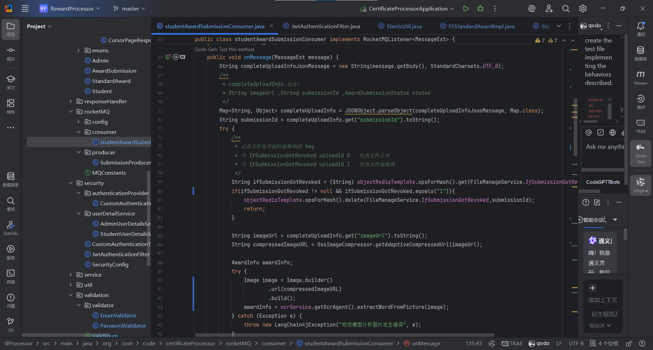The width and height of the screenshot is (653, 350).
Task: Open the Endpoints tool window
Action: pos(641,102)
